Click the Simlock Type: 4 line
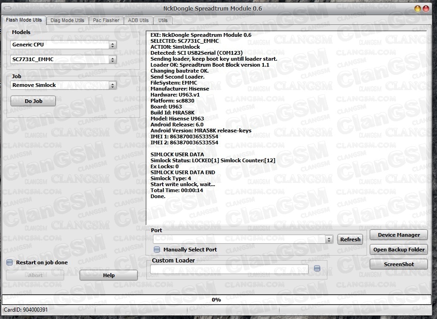The image size is (437, 319). point(171,178)
